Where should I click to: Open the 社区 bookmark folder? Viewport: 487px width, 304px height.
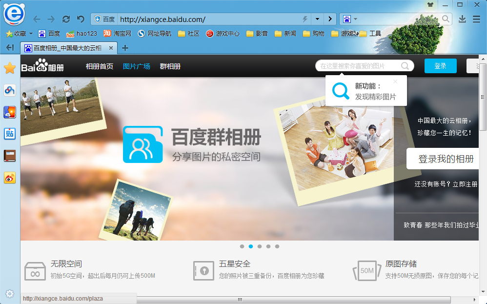pos(188,33)
